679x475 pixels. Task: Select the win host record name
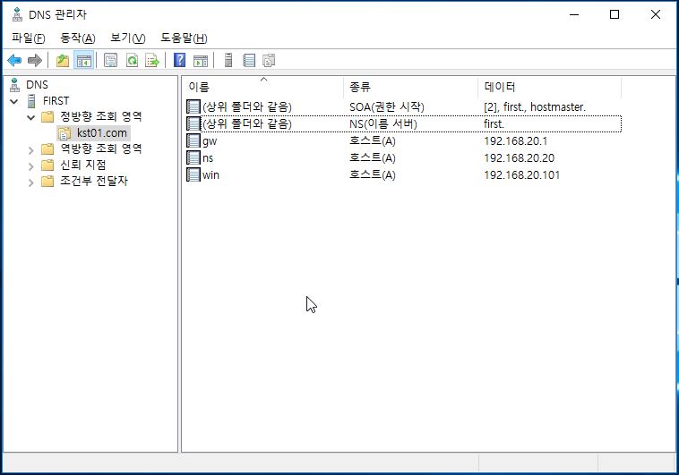(211, 174)
